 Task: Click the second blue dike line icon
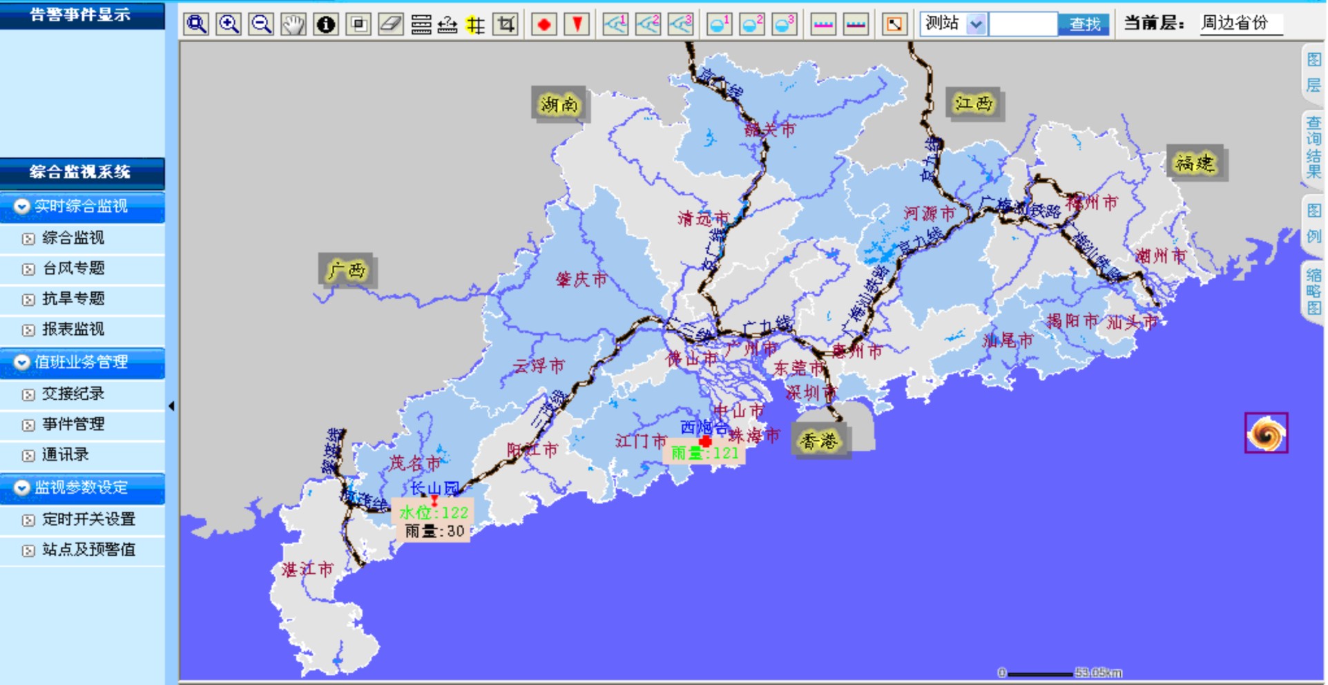point(856,24)
